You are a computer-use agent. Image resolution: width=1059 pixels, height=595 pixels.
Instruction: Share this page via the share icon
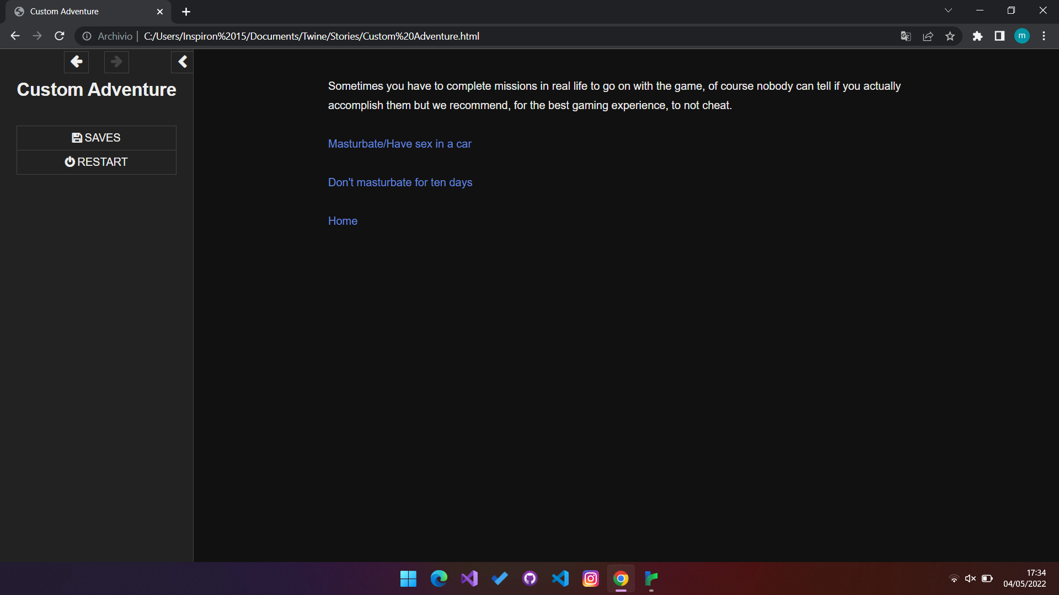(x=928, y=36)
